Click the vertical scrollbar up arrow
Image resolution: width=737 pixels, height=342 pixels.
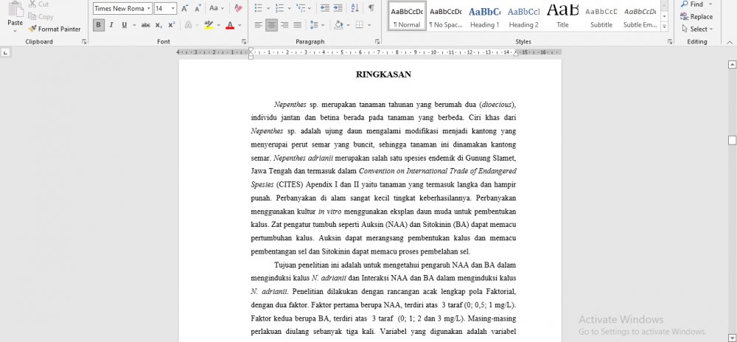(732, 64)
